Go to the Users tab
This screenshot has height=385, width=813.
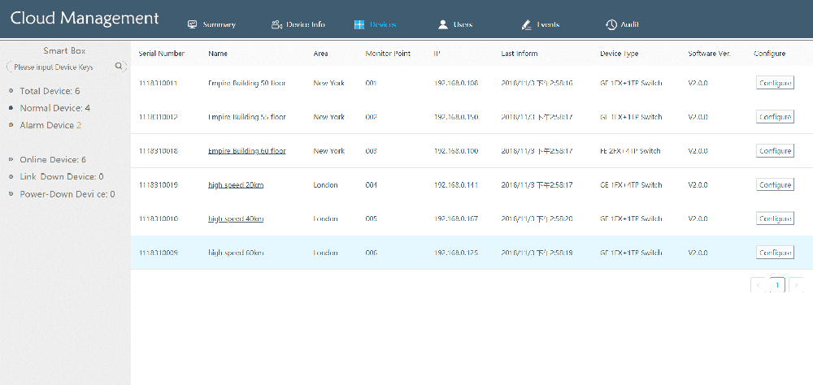[455, 24]
